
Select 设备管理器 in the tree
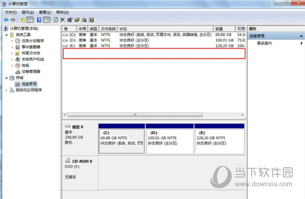click(31, 72)
